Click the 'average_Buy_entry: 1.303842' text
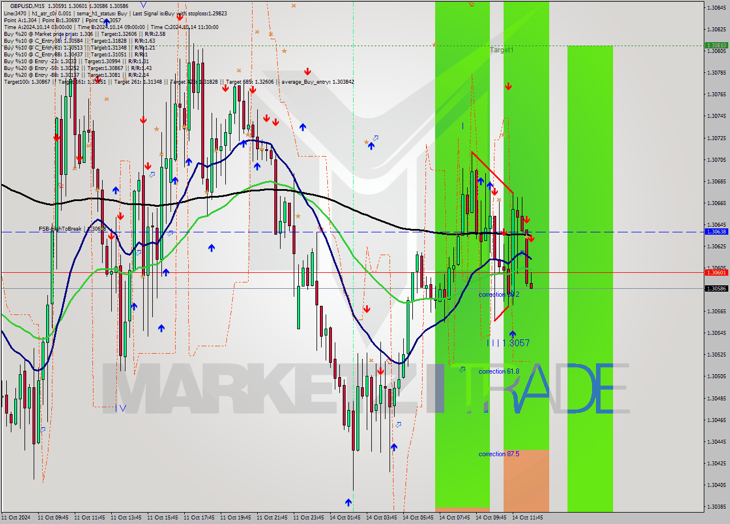 [x=317, y=81]
